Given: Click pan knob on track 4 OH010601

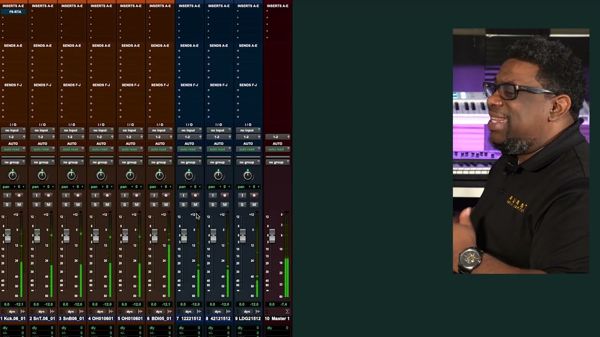Looking at the screenshot, I should (x=101, y=176).
